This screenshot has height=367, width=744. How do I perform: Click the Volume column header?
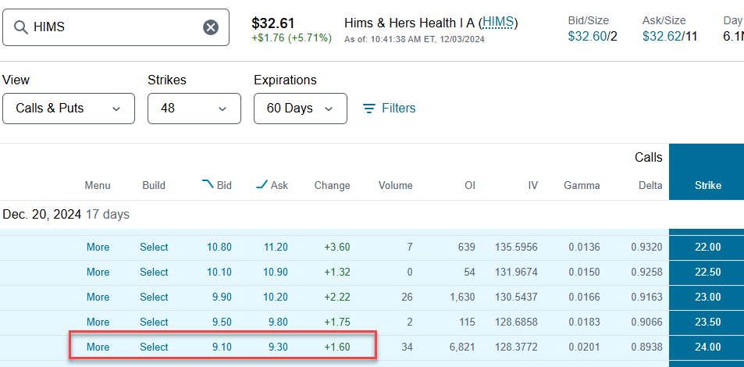coord(395,186)
